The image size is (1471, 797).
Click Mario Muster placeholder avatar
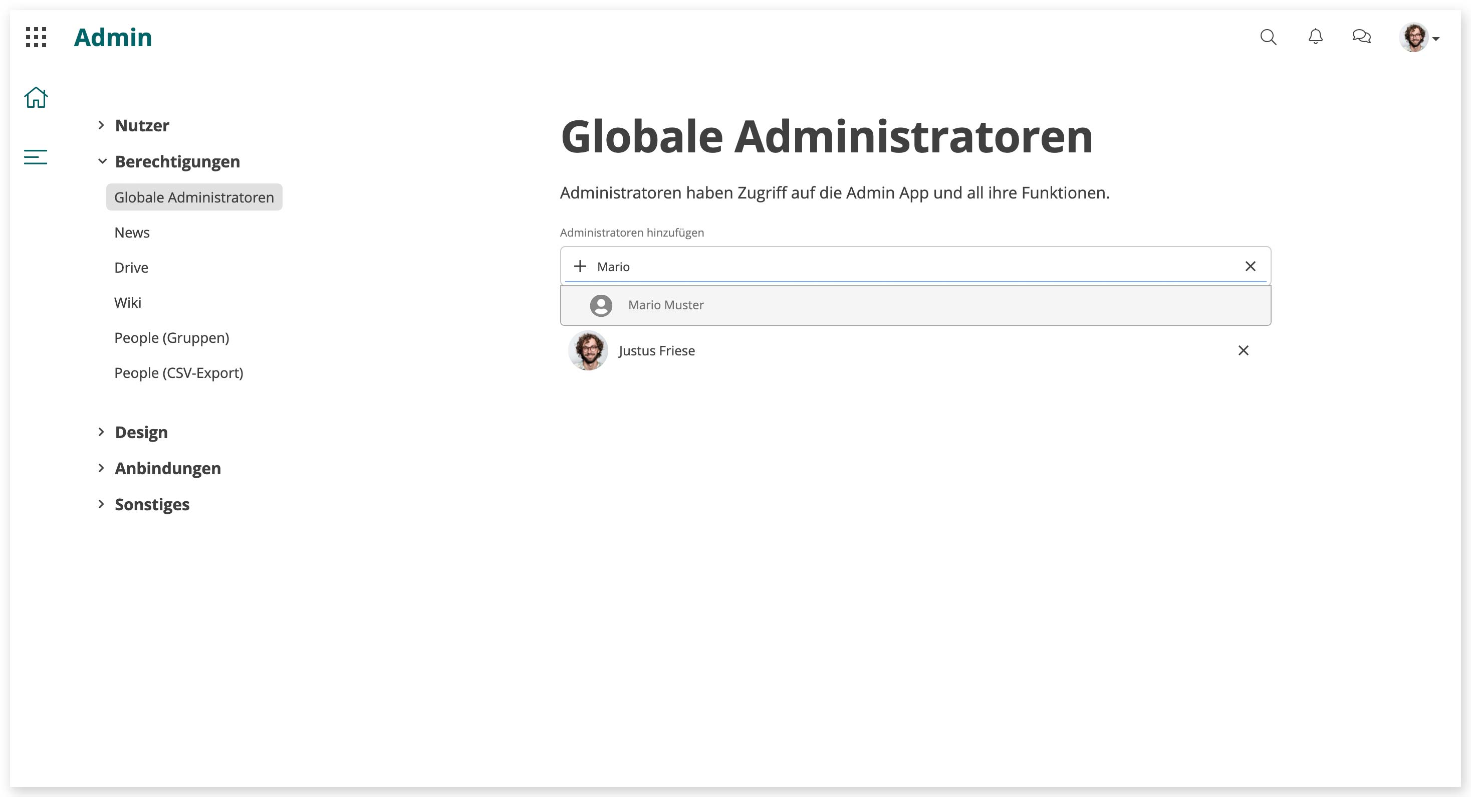601,306
